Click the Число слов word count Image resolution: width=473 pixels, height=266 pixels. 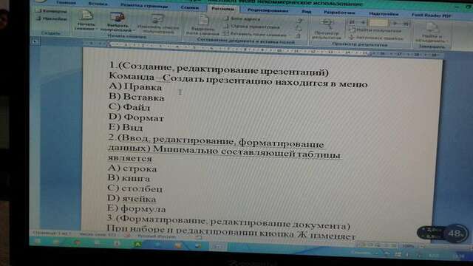coord(98,234)
